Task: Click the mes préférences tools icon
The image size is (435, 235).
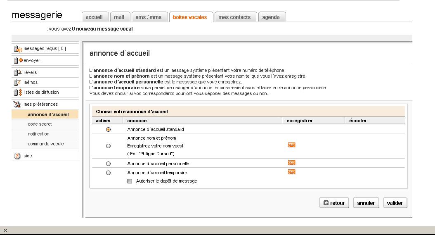Action: [17, 104]
